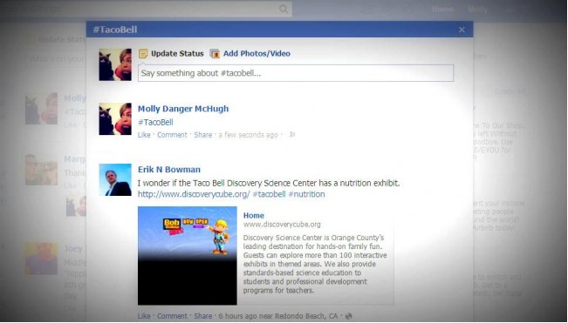Open the #nutrition hashtag link

coord(306,194)
